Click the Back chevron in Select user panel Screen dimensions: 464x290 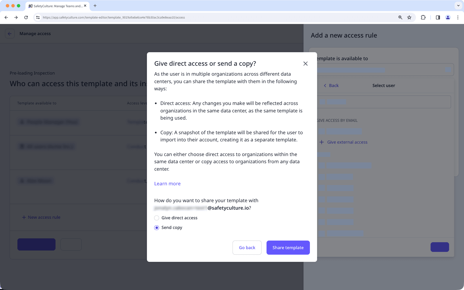point(325,86)
